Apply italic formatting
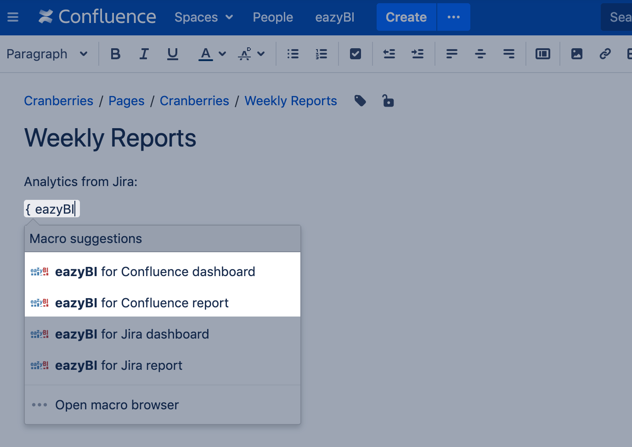Image resolution: width=632 pixels, height=447 pixels. coord(144,54)
